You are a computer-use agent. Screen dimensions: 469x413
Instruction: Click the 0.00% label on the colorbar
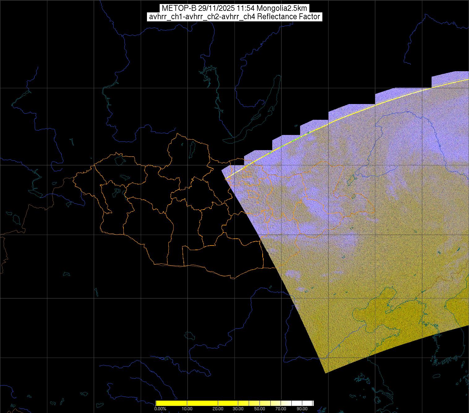(x=160, y=409)
